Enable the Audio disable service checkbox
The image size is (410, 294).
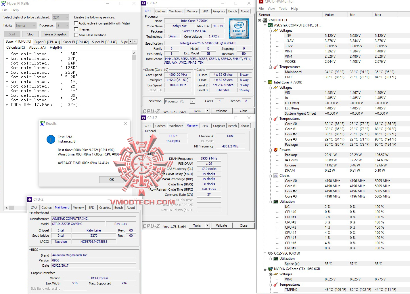pyautogui.click(x=76, y=23)
